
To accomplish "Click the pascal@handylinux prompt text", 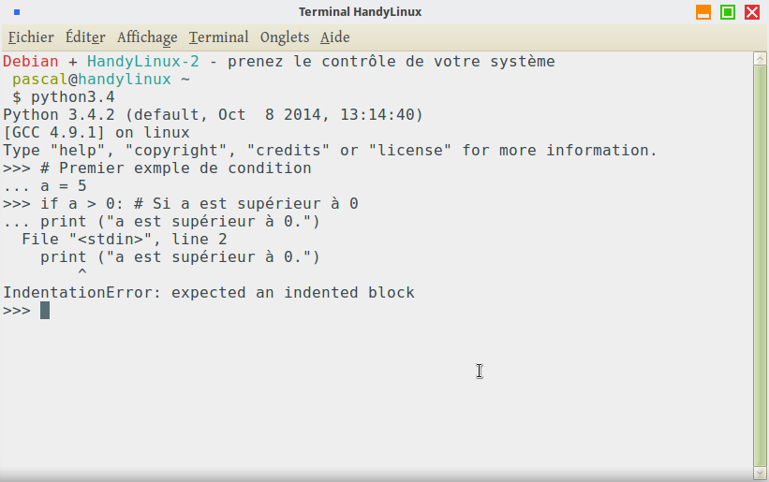I will tap(92, 80).
